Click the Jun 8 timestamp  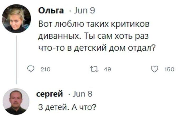click(82, 94)
